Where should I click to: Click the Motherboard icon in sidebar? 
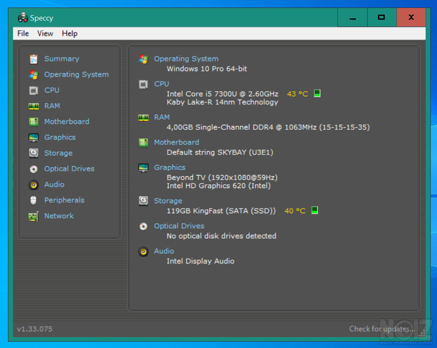(33, 122)
